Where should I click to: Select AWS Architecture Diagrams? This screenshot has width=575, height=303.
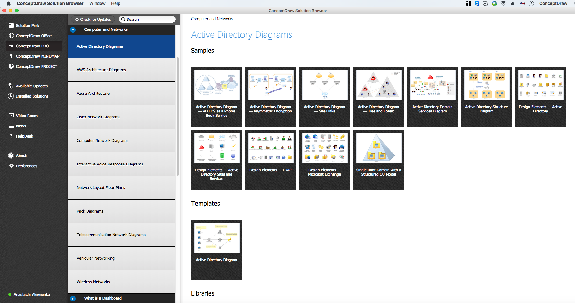coord(122,70)
